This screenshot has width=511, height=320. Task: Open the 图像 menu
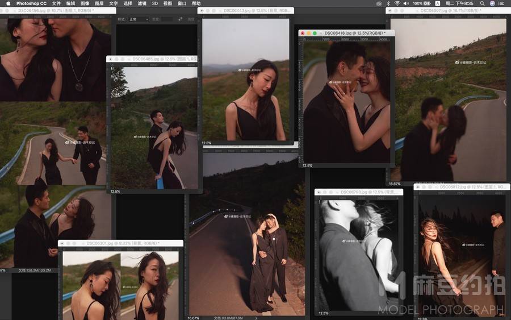85,3
